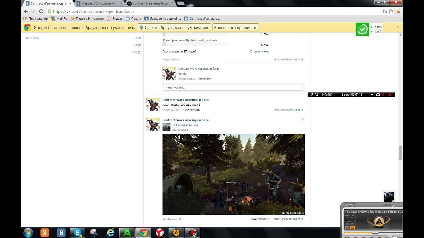This screenshot has width=424, height=238.
Task: Reload the page with refresh icon
Action: pyautogui.click(x=41, y=11)
